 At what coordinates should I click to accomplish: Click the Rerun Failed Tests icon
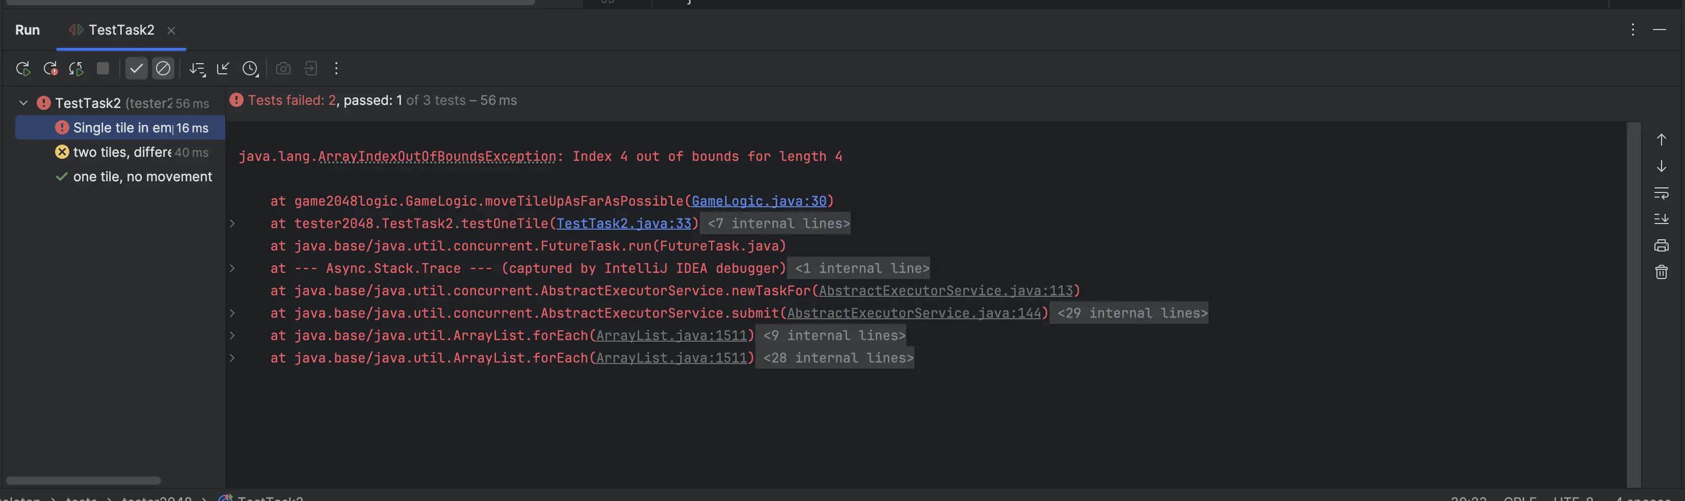pos(50,69)
